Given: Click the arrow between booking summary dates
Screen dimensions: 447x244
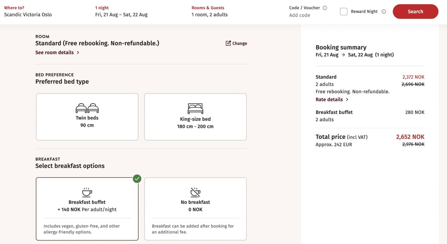Looking at the screenshot, I should (343, 55).
